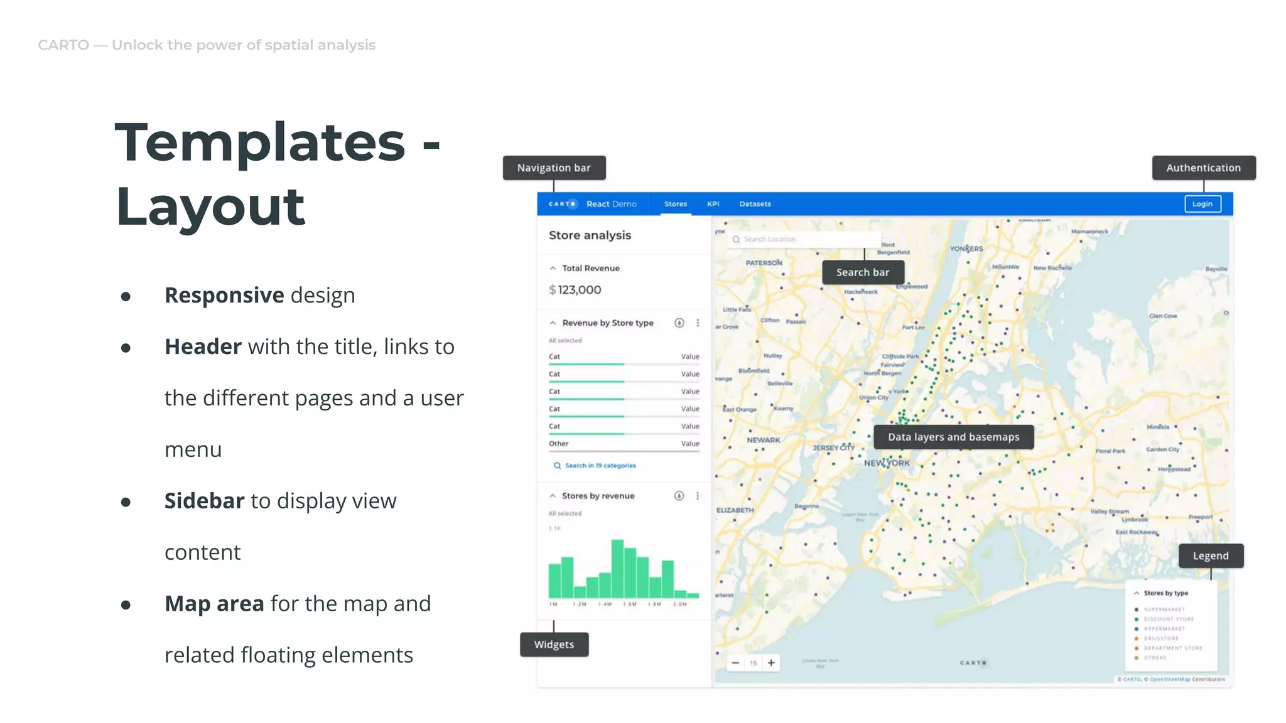Click Search in 19 categories link
The height and width of the screenshot is (723, 1286).
click(600, 466)
